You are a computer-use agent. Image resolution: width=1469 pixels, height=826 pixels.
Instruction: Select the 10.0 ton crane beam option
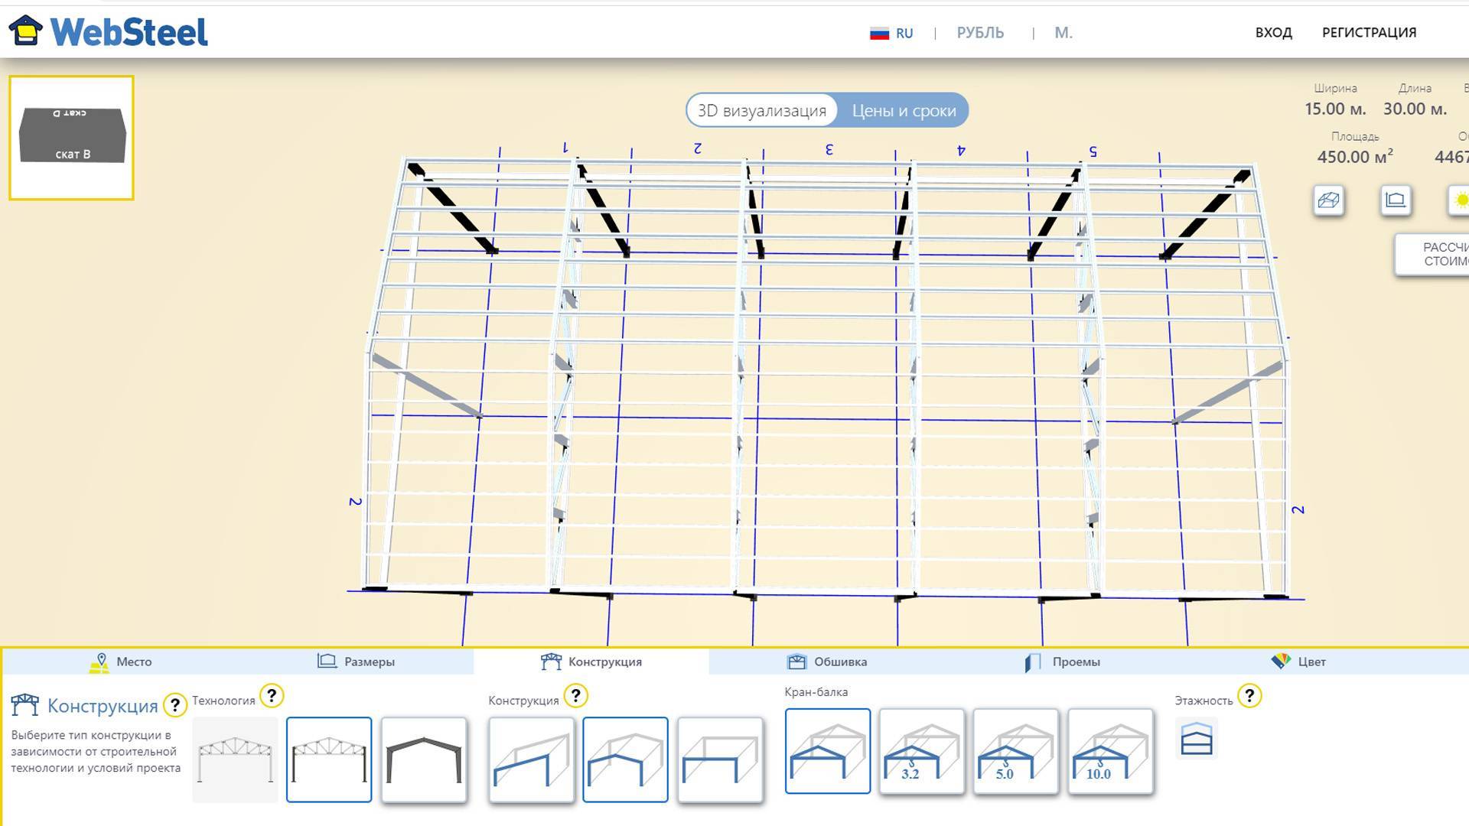(1109, 751)
